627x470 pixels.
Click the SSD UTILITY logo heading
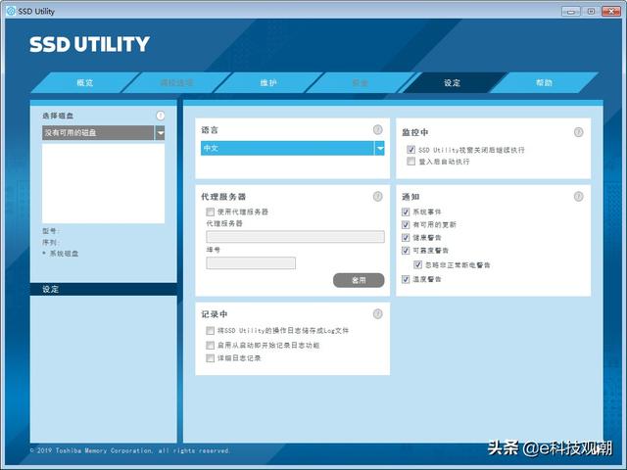pos(89,44)
